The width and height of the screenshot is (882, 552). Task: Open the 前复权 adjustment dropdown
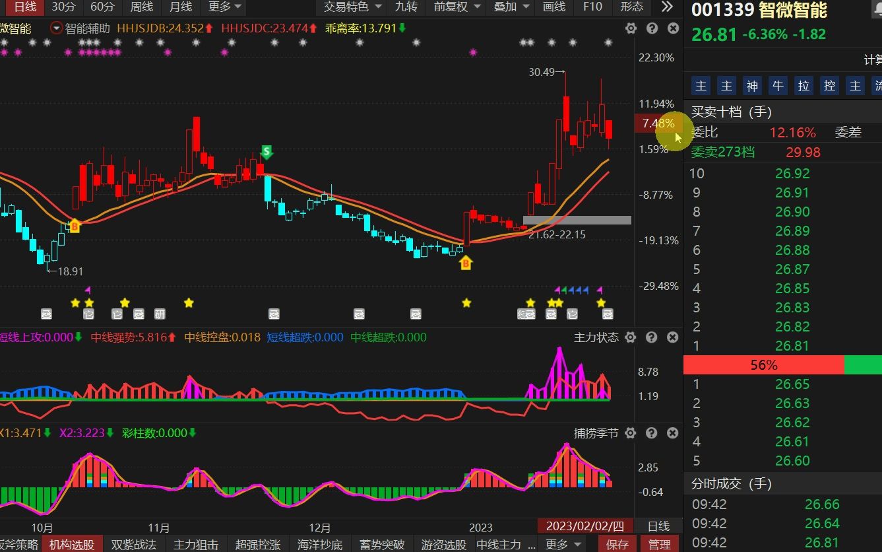coord(457,7)
